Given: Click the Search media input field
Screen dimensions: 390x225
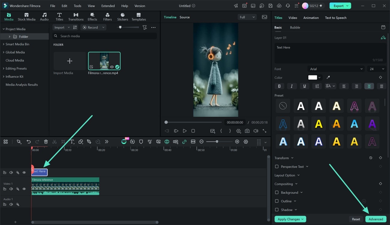Looking at the screenshot, I should pyautogui.click(x=105, y=36).
